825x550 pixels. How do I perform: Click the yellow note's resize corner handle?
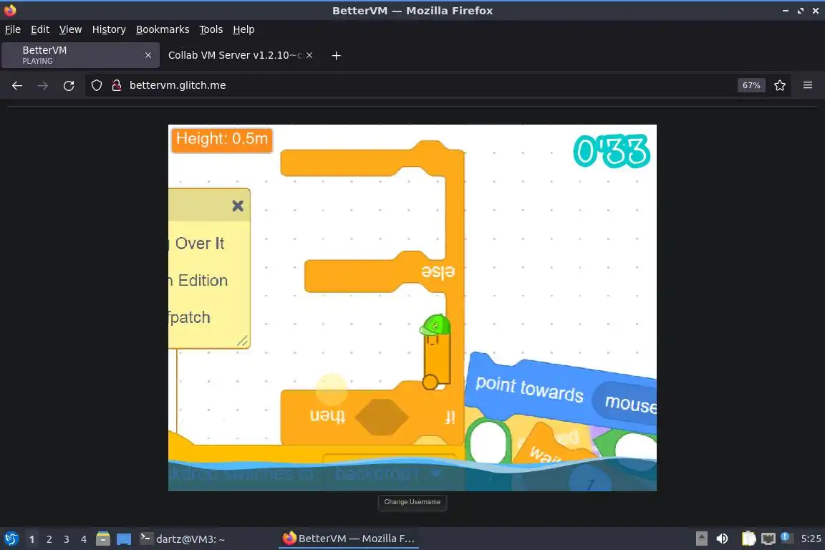(x=242, y=341)
